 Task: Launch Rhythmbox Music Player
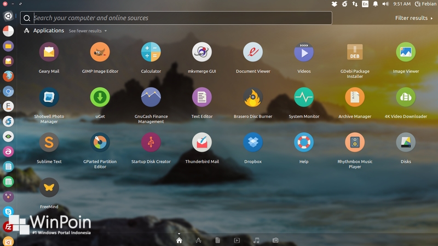(x=355, y=143)
